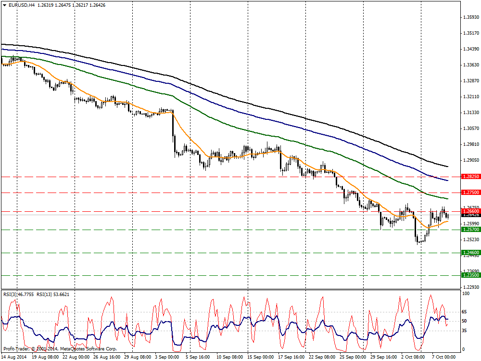Screen dimensions: 481x361
Task: Click the 1.32110 price axis value
Action: [x=471, y=97]
